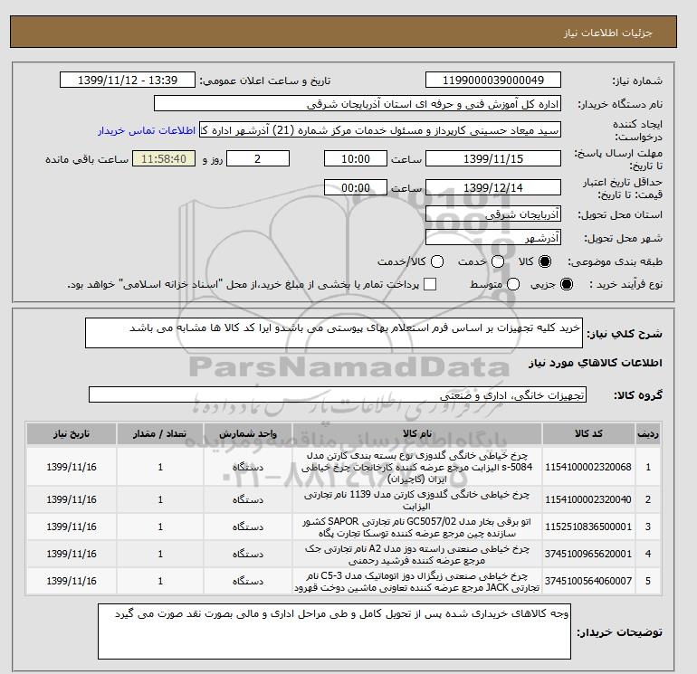Select the متوسط purchase type radio
Viewport: 697px width, 674px height.
click(513, 284)
